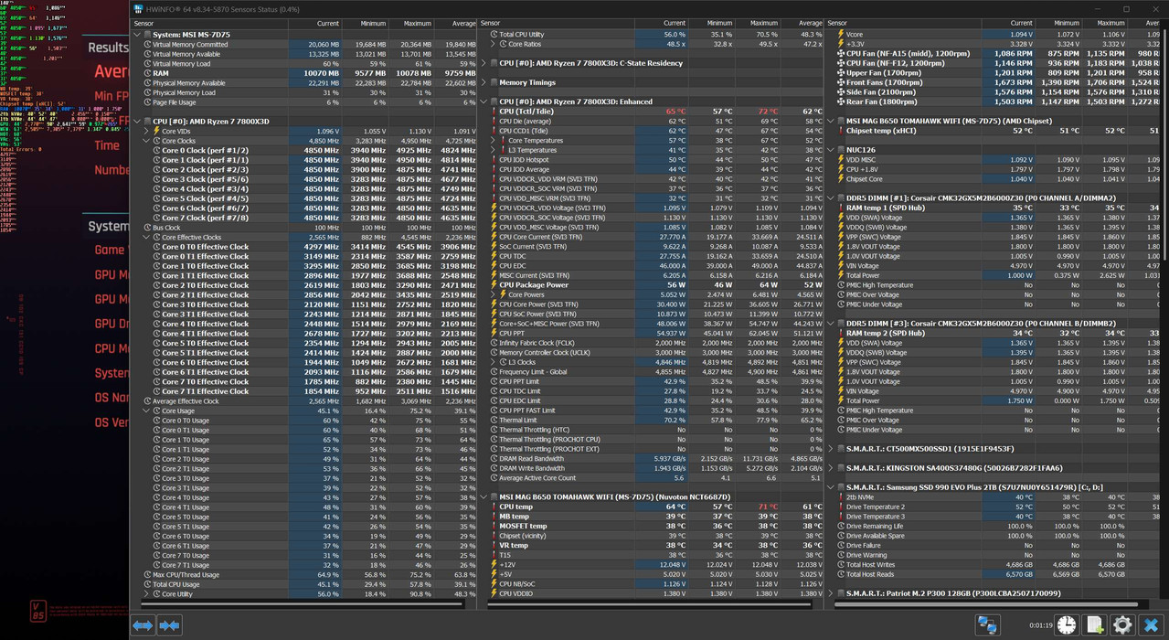Click thermometer icon beside Chipset temp (xHCI)
Viewport: 1169px width, 640px height.
click(x=841, y=131)
